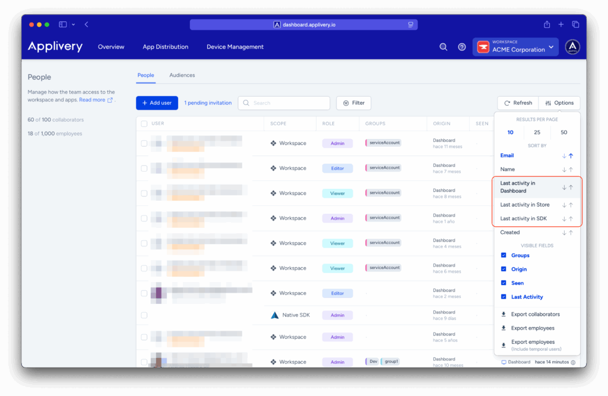Sort Created descending with down arrow
608x396 pixels.
(x=564, y=233)
